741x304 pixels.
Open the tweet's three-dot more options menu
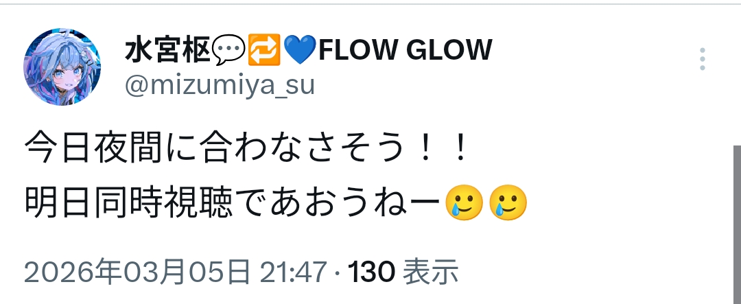(703, 59)
